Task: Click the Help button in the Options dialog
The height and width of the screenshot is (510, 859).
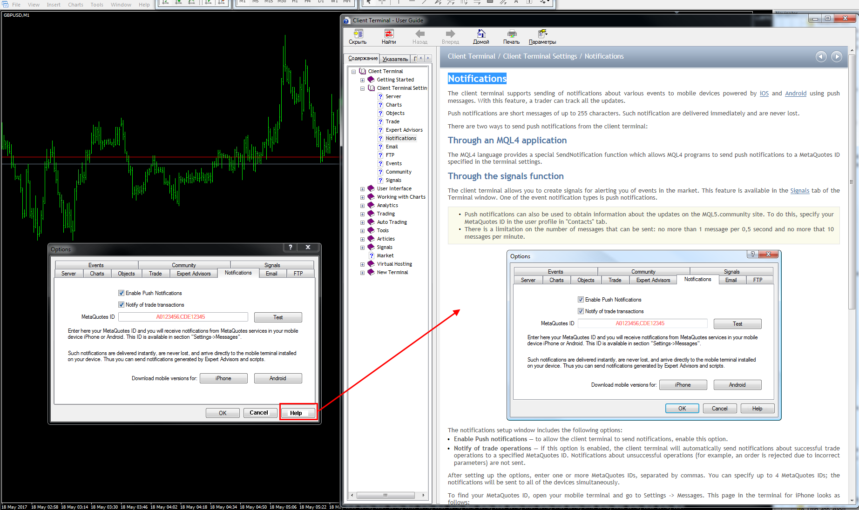Action: coord(298,413)
